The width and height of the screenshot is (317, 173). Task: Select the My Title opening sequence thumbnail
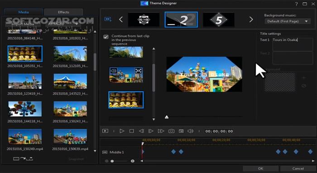tap(144, 19)
